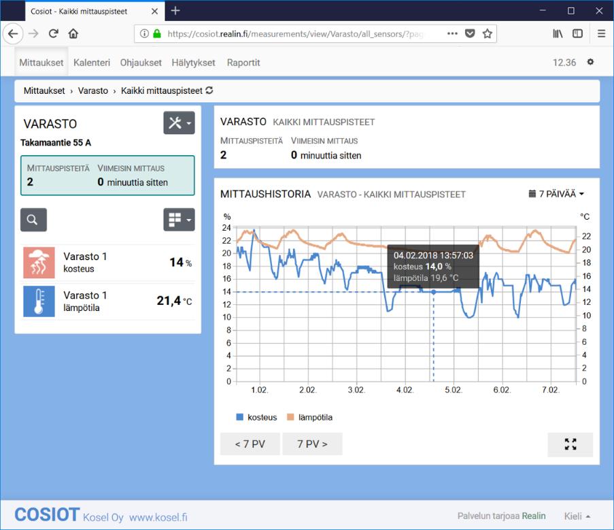Open the Kalenteri tab
Screen dimensions: 614x530
tap(92, 63)
